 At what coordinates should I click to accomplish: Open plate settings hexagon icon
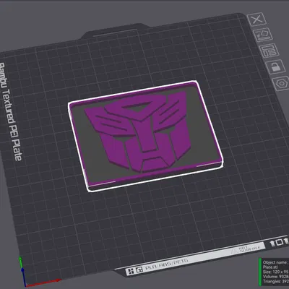pos(281,84)
